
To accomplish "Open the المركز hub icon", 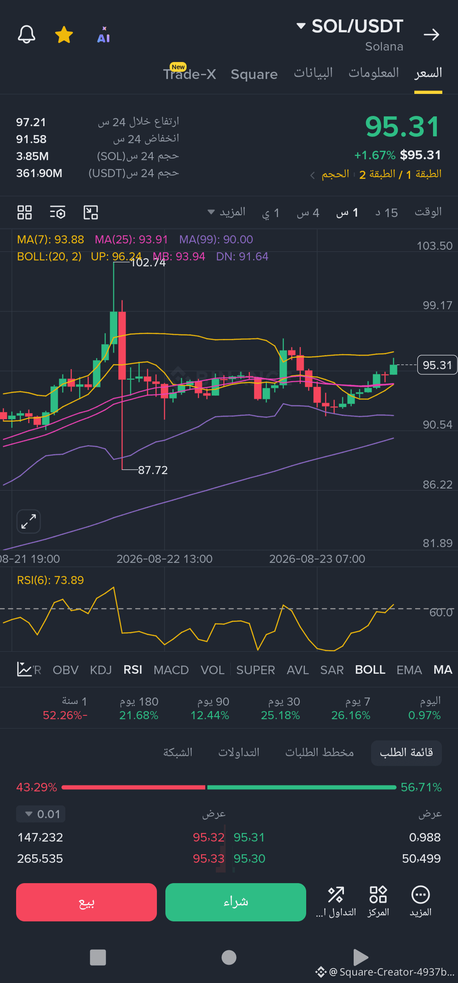I will click(378, 901).
